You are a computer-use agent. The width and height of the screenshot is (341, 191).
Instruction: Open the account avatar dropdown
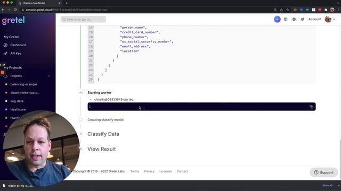(x=330, y=19)
